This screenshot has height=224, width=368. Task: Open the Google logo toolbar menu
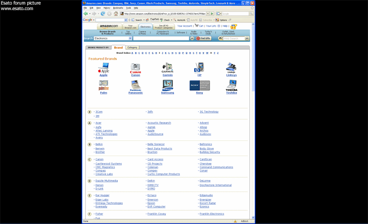tap(88, 20)
